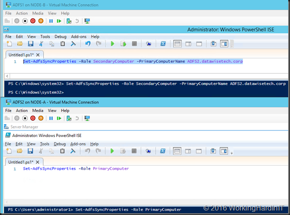The image size is (290, 215).
Task: Show script pane top layout in ADFS1 ISE
Action: tap(177, 44)
